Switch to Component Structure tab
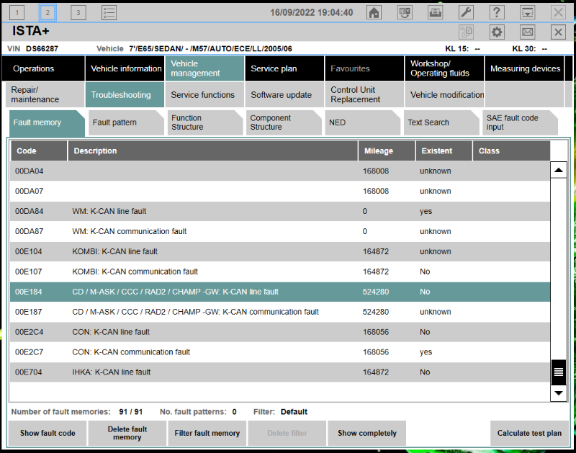Image resolution: width=576 pixels, height=453 pixels. (x=284, y=122)
